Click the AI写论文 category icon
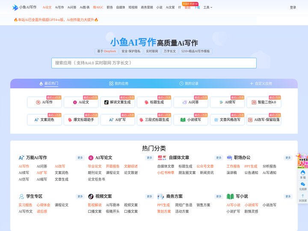Viewport: 308px width, 231px height. point(91,158)
